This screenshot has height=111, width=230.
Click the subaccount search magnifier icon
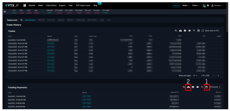tap(22, 20)
